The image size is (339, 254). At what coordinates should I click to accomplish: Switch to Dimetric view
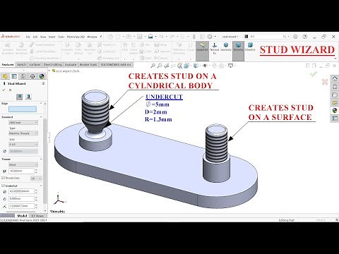pos(250,47)
